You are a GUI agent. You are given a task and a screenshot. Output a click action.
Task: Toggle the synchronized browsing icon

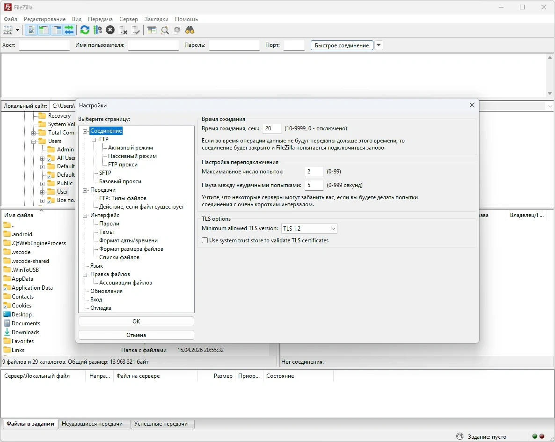[x=177, y=30]
